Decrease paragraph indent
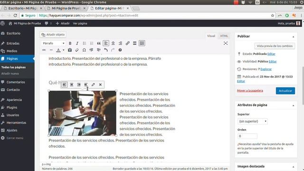This screenshot has width=304, height=171. (91, 50)
